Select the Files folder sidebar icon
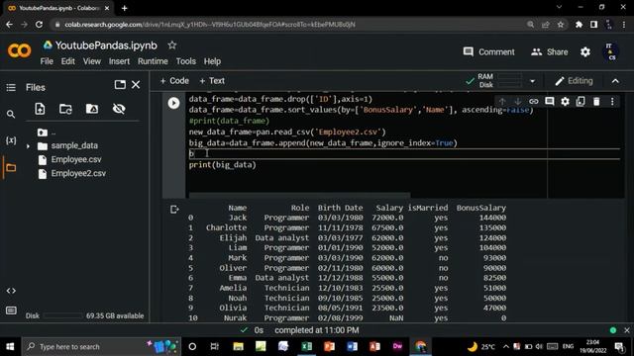This screenshot has height=356, width=634. coord(11,167)
